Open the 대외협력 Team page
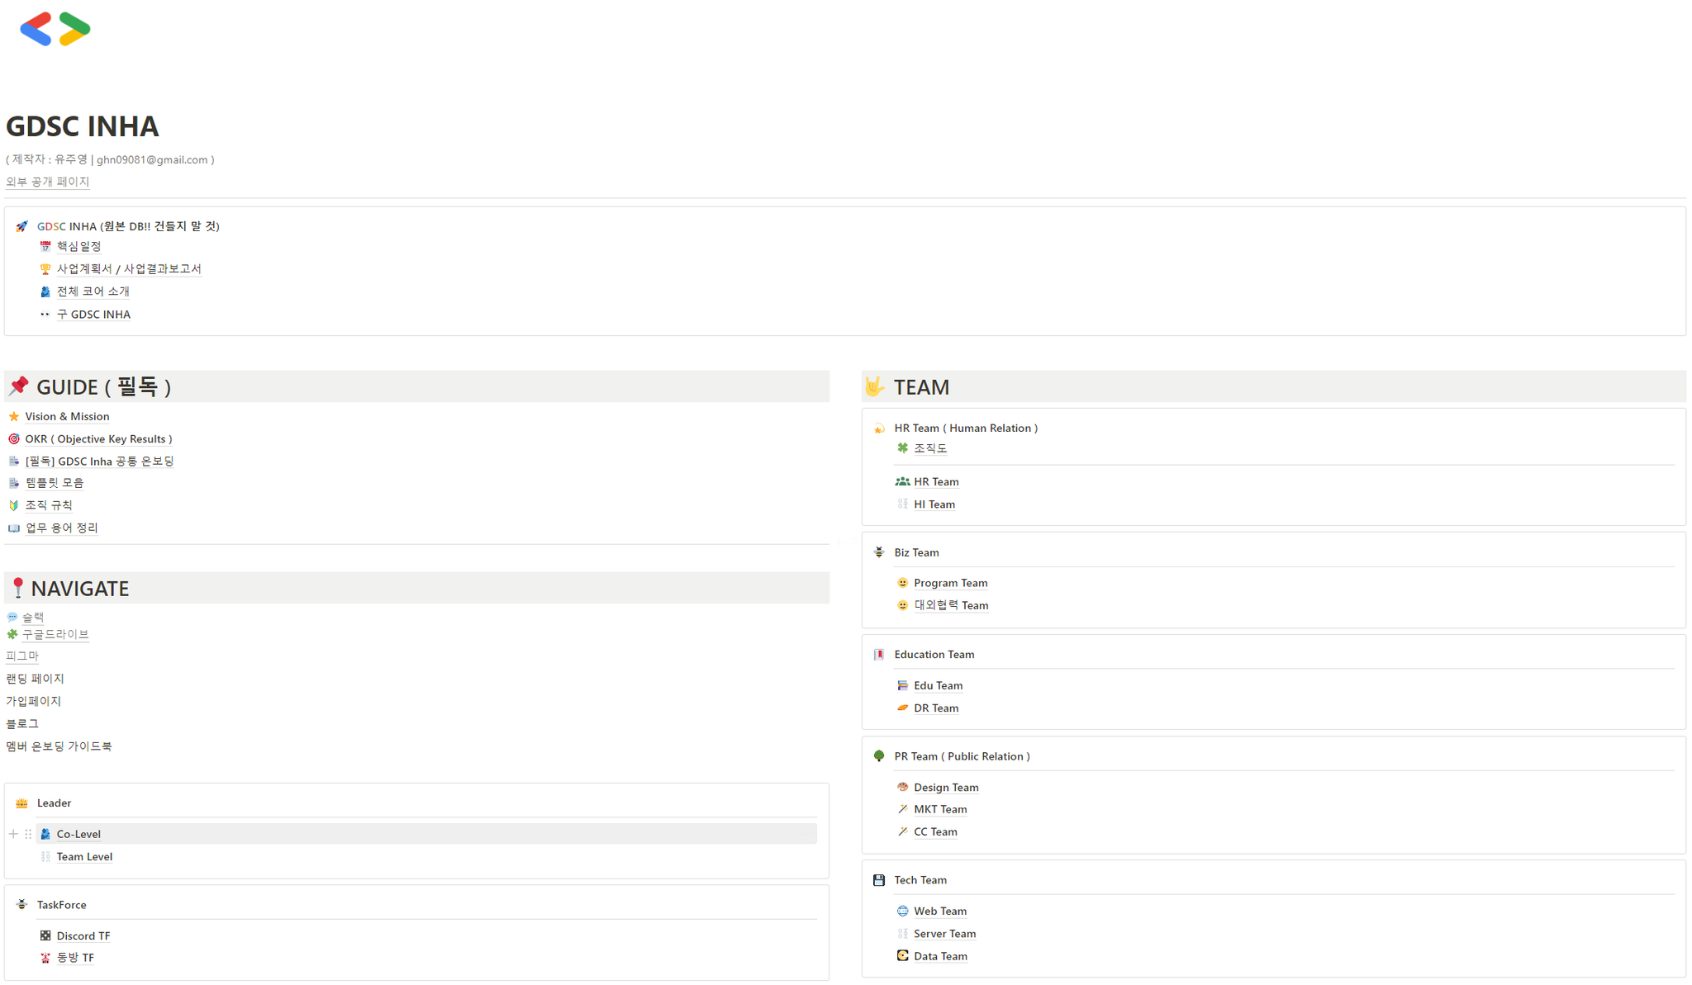Image resolution: width=1692 pixels, height=985 pixels. point(951,605)
